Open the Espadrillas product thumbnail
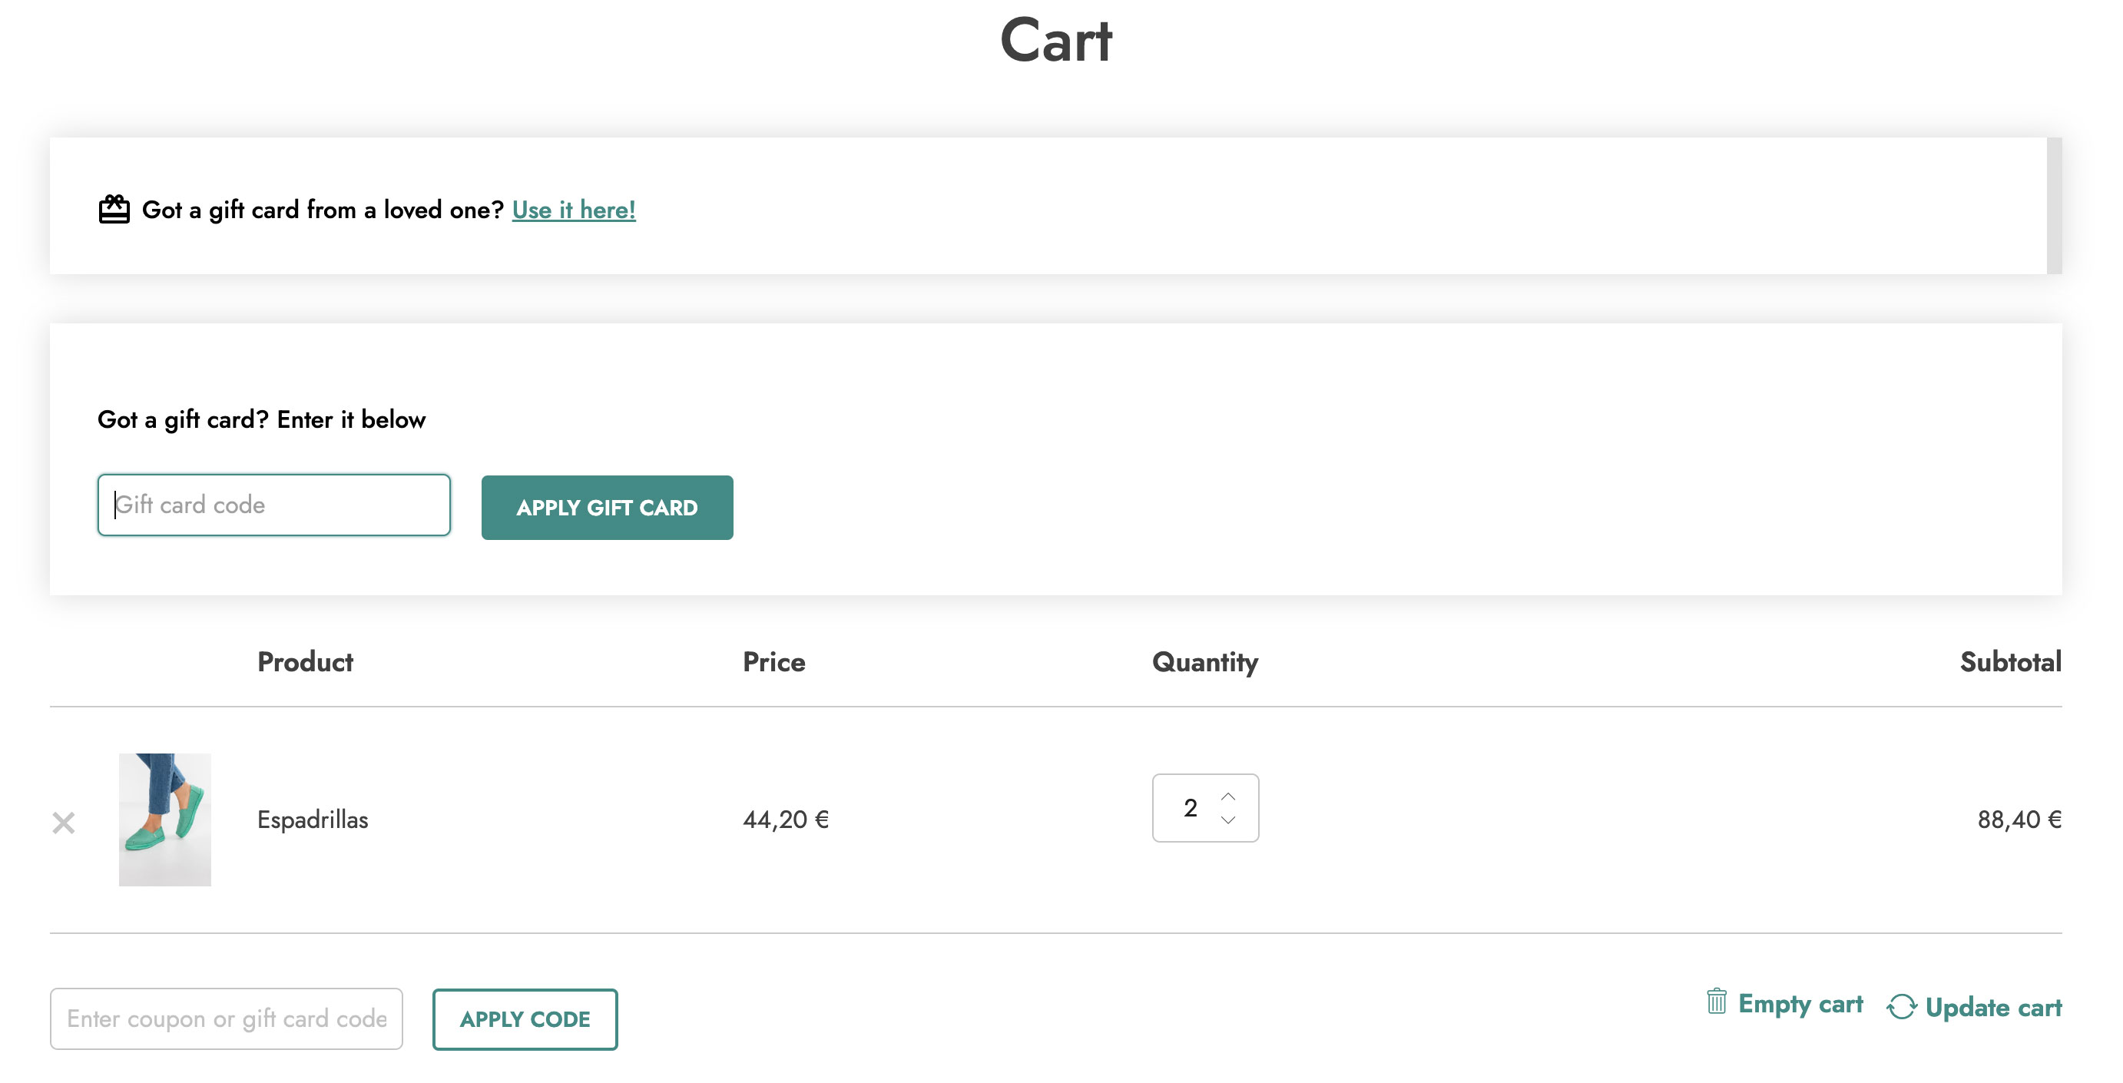2123x1083 pixels. (x=165, y=820)
